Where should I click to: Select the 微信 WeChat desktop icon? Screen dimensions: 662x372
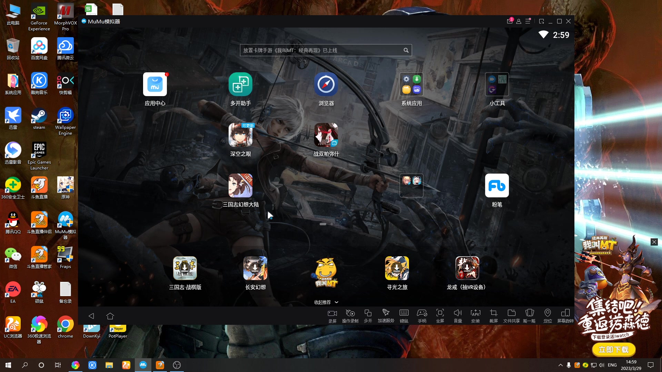(13, 258)
